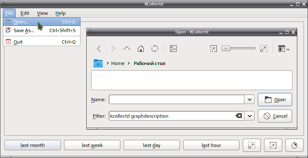The width and height of the screenshot is (308, 158).
Task: Click the icon size slider handle
Action: point(226,48)
